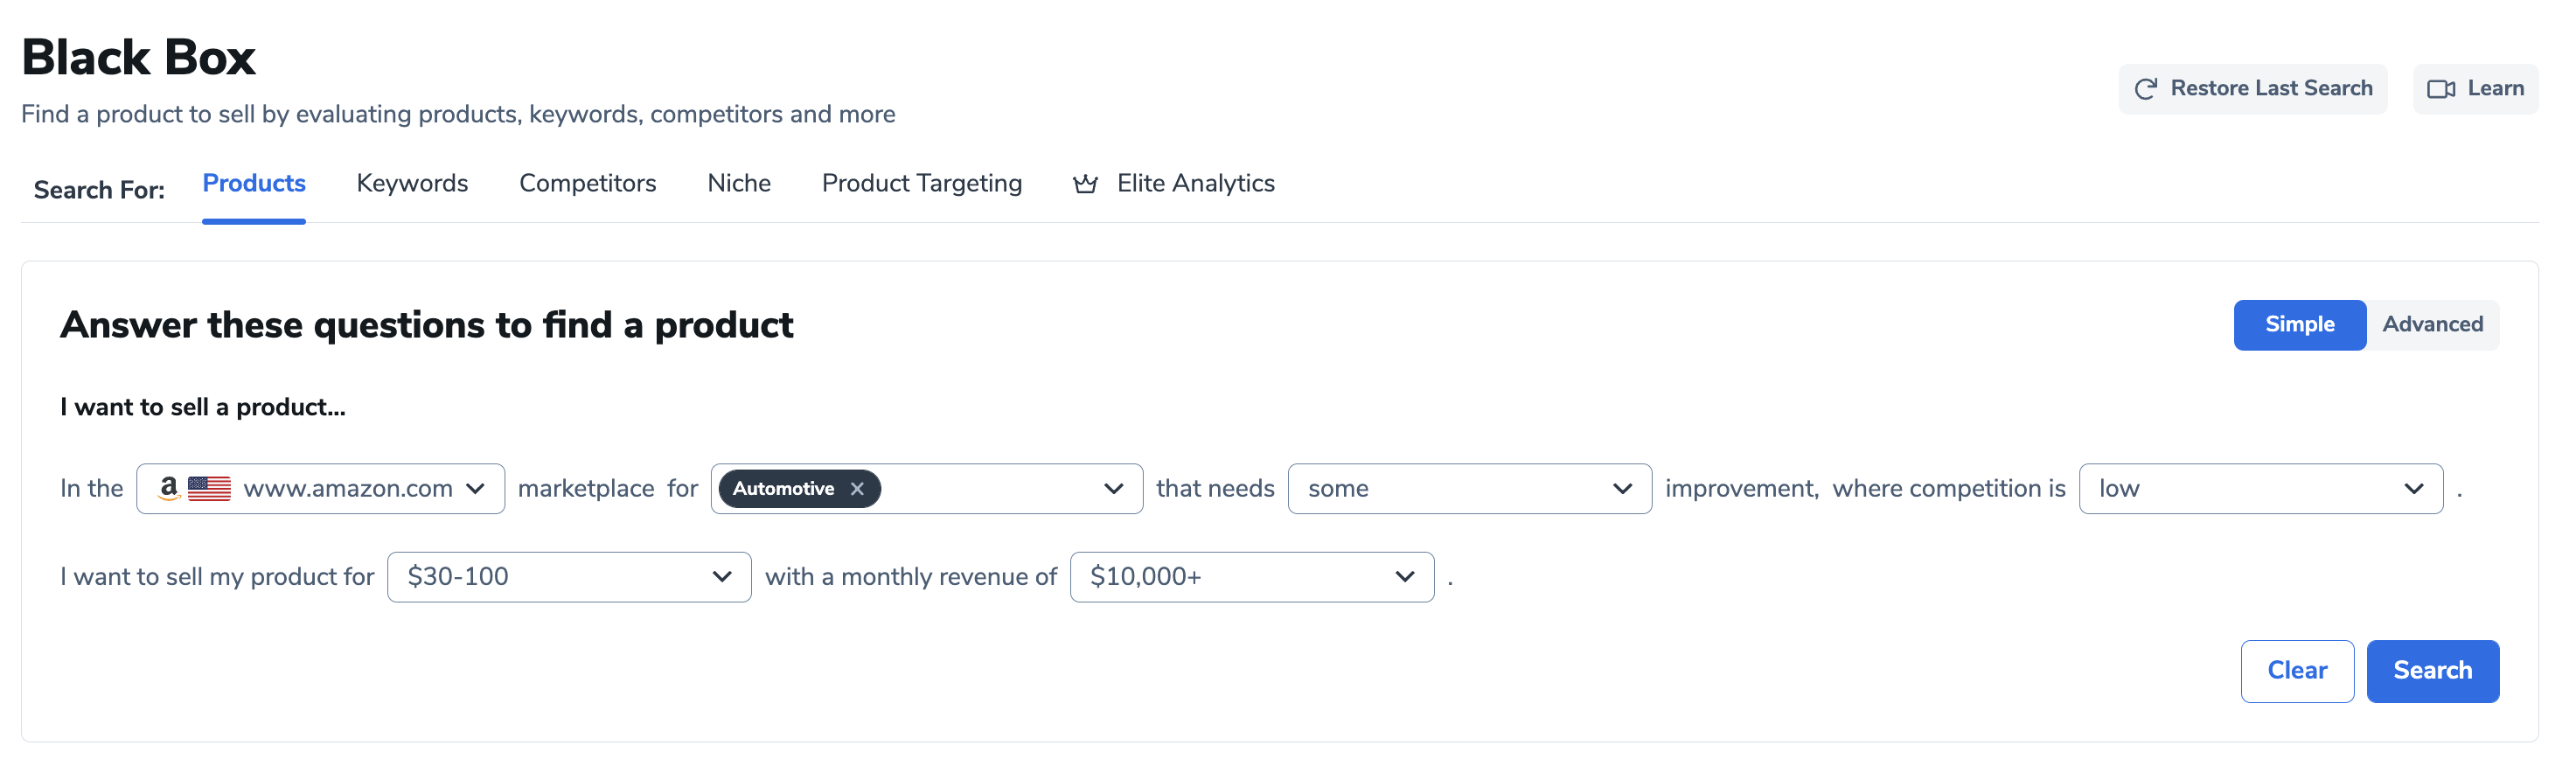The height and width of the screenshot is (759, 2576).
Task: Open the $10,000+ monthly revenue dropdown
Action: pyautogui.click(x=1252, y=577)
